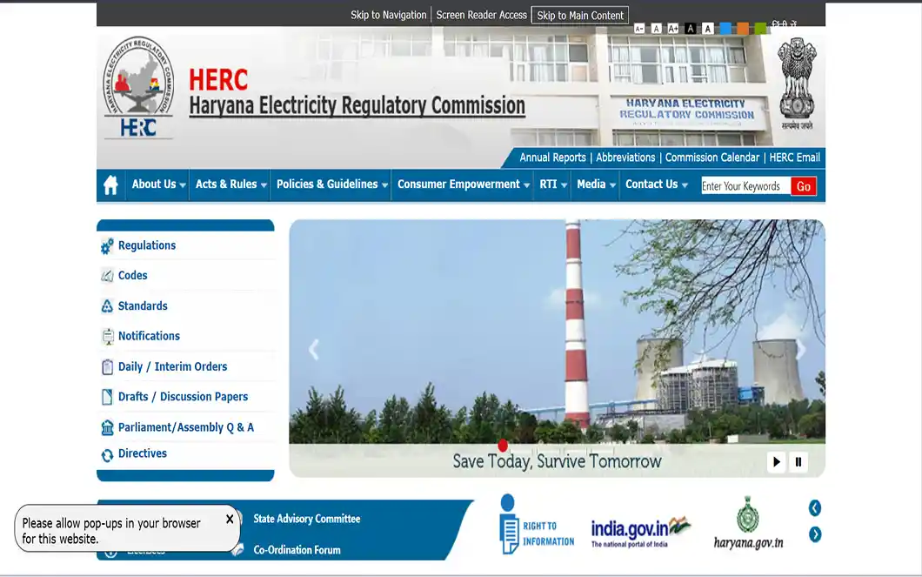Open the Codes sidebar link

[x=133, y=275]
